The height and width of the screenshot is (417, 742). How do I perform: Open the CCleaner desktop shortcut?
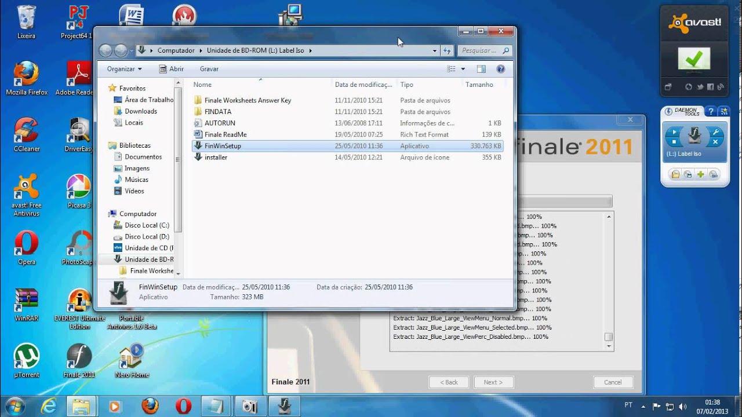[x=27, y=135]
